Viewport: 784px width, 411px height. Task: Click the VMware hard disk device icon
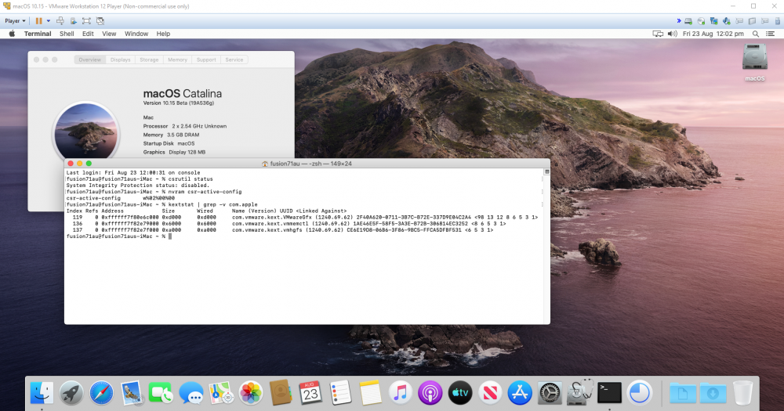[x=688, y=21]
